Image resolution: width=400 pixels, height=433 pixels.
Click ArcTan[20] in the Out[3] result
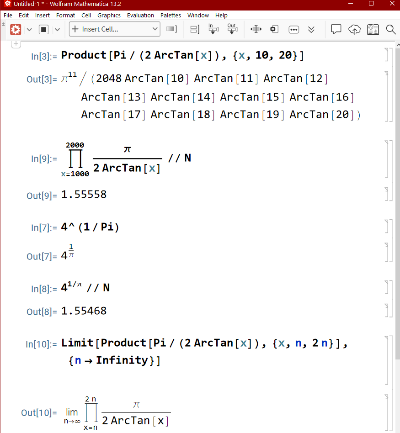322,114
